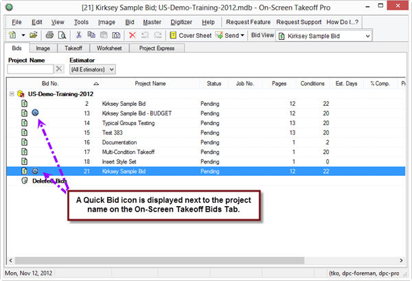Viewport: 412px width, 281px height.
Task: Click Request Feature
Action: [249, 23]
